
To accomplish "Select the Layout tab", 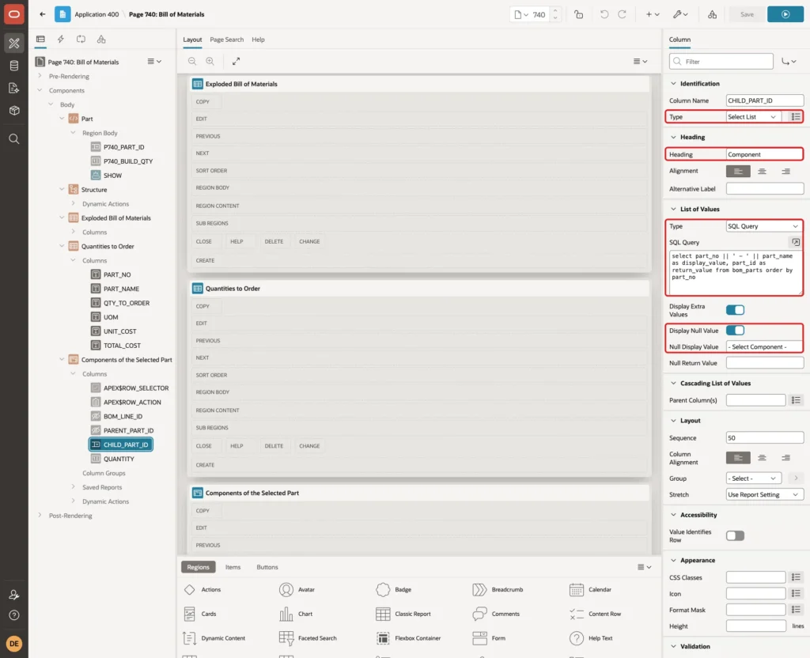I will coord(192,40).
